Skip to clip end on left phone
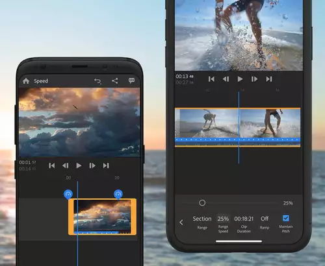This screenshot has width=325, height=266. [x=106, y=165]
